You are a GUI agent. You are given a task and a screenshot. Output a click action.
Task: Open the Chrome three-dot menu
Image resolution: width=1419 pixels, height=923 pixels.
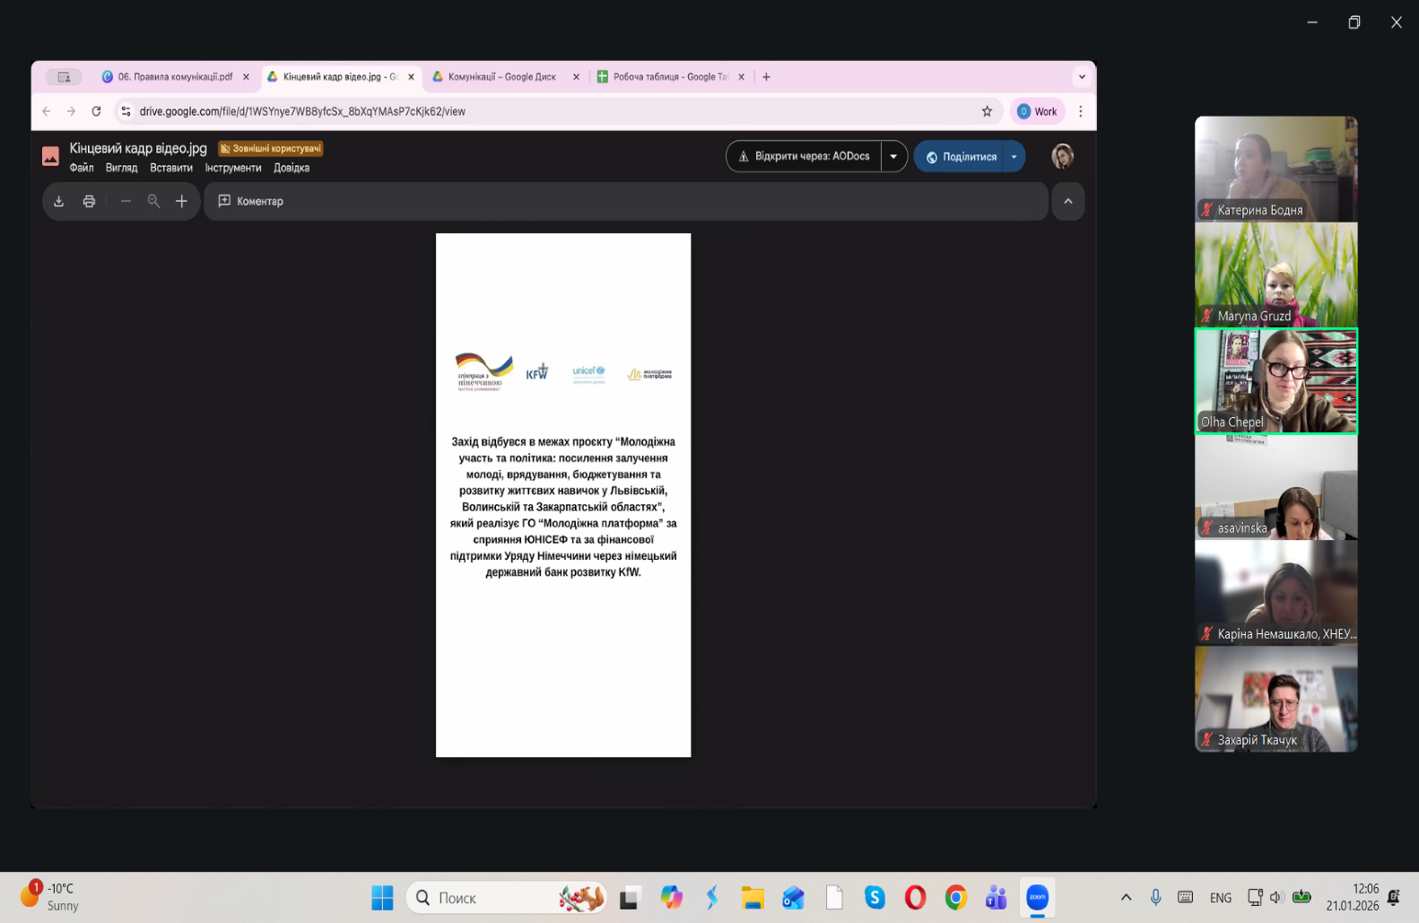[x=1080, y=111]
